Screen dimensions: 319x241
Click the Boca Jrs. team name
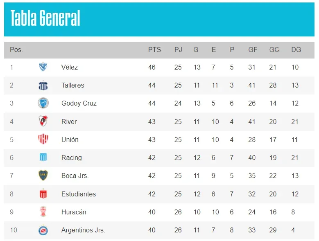pos(75,176)
